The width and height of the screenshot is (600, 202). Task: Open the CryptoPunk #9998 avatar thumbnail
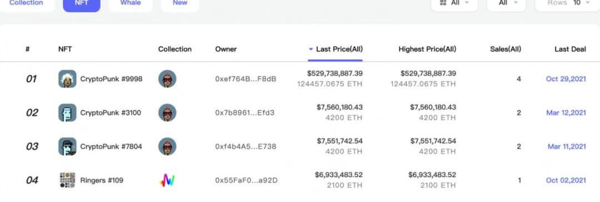pos(67,79)
